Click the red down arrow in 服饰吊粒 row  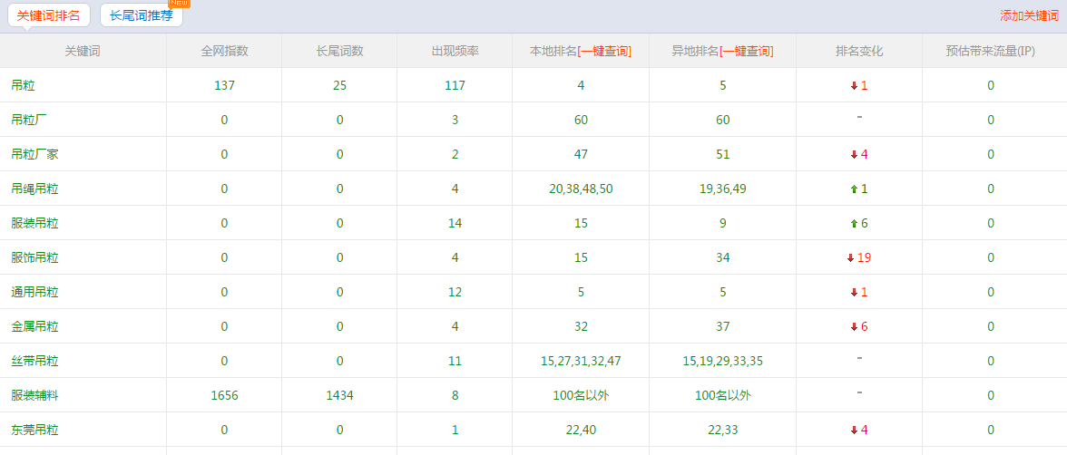(x=850, y=258)
